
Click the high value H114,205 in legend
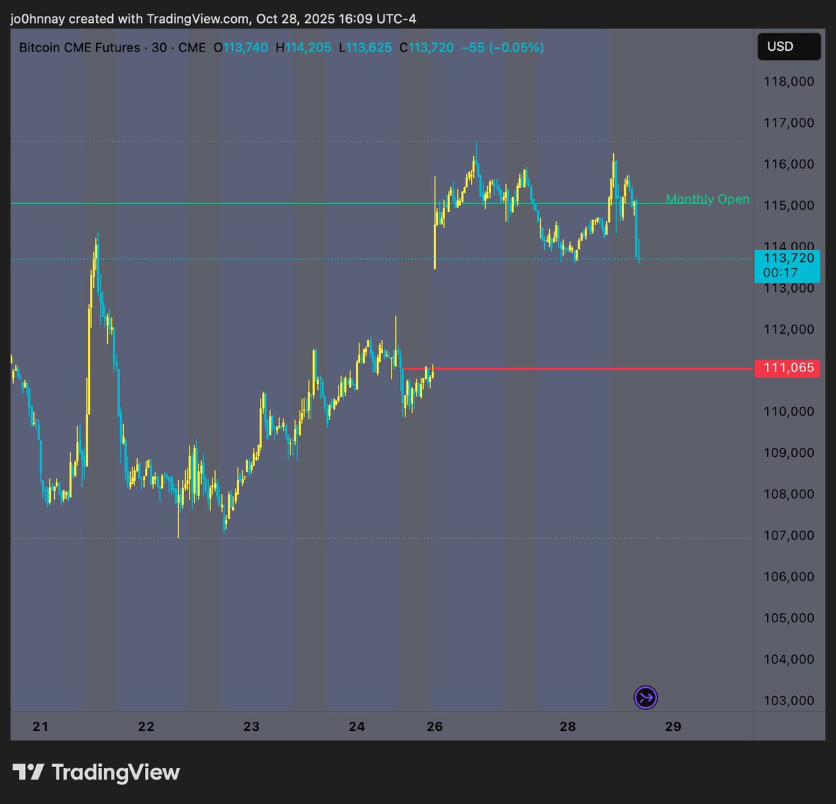click(303, 48)
